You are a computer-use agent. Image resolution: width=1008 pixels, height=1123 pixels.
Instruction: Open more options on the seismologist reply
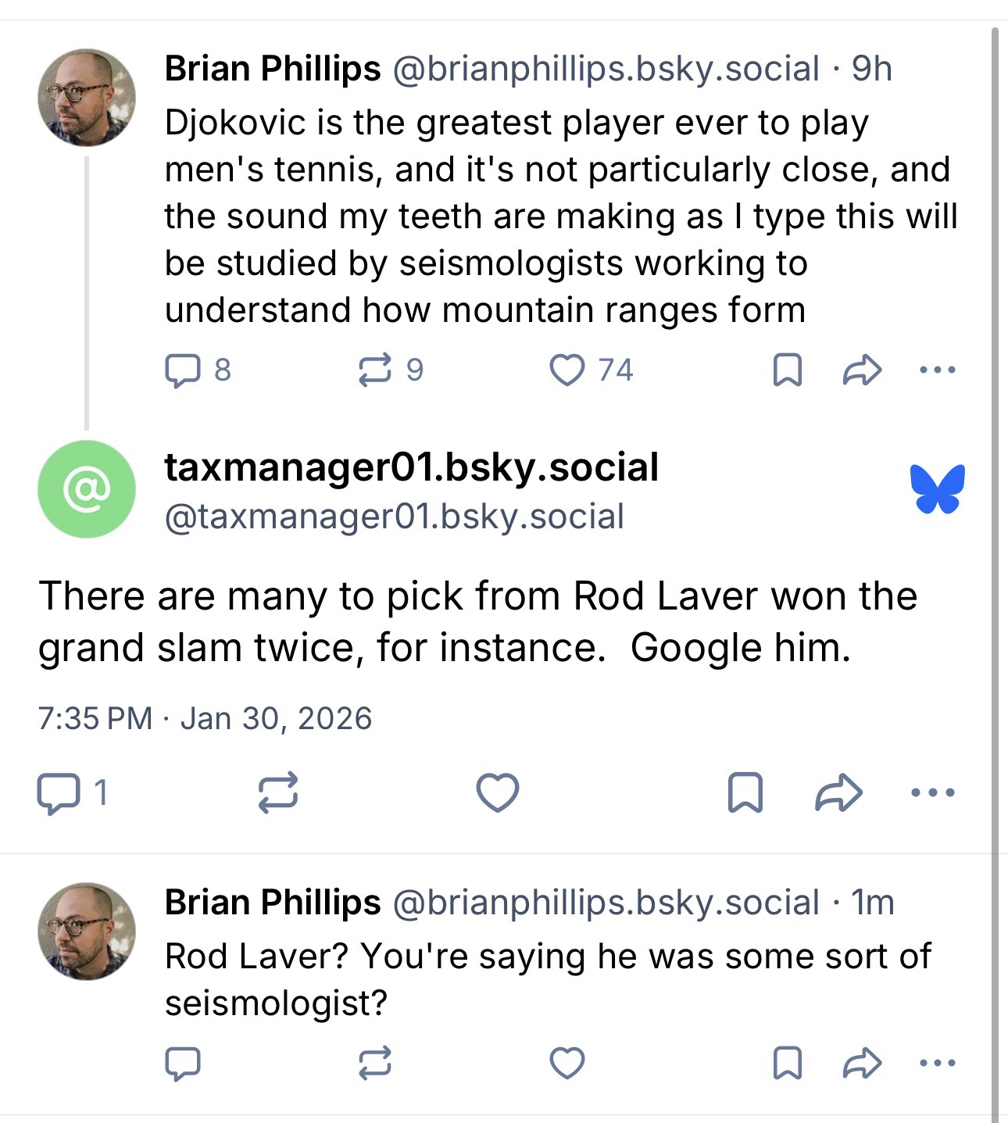938,1064
